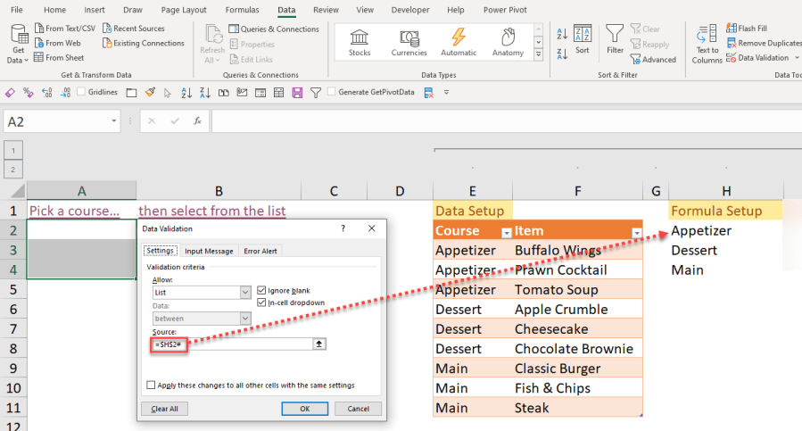
Task: Switch to the Input Message tab
Action: click(x=208, y=251)
